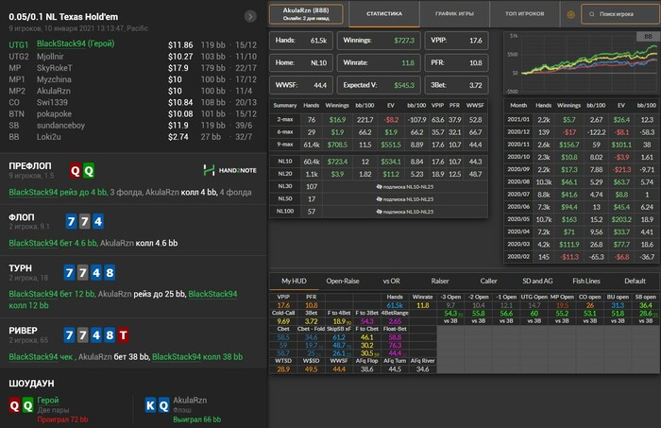Screen dimensions: 661x428
Task: Select the 2020/02 month row
Action: click(582, 257)
